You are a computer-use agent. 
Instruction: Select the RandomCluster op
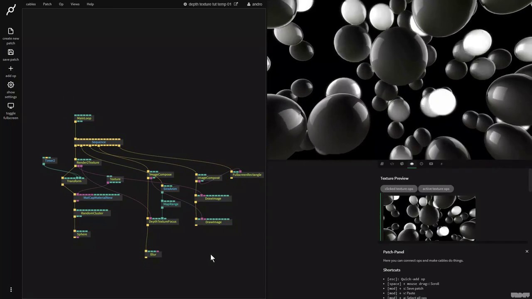point(92,213)
